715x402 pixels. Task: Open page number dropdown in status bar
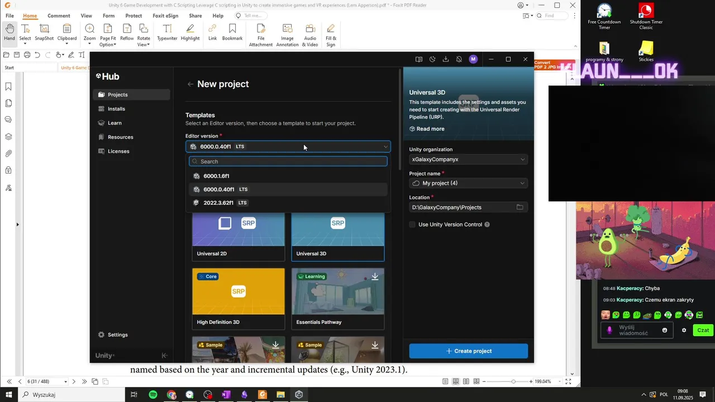(x=65, y=382)
